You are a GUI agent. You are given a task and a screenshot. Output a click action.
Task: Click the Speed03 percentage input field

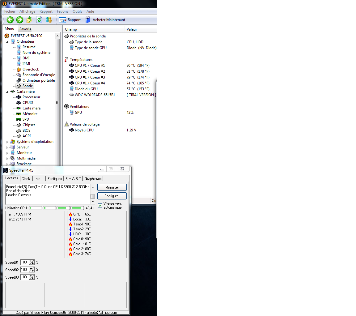click(x=24, y=277)
